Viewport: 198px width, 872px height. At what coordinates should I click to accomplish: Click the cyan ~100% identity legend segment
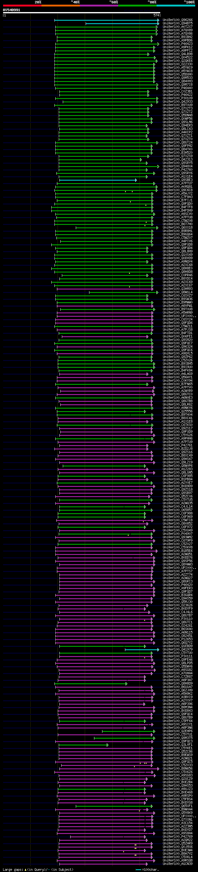(176, 6)
